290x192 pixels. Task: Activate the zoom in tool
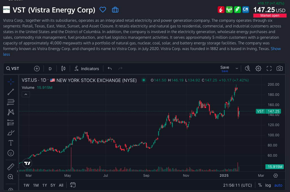(x=10, y=177)
